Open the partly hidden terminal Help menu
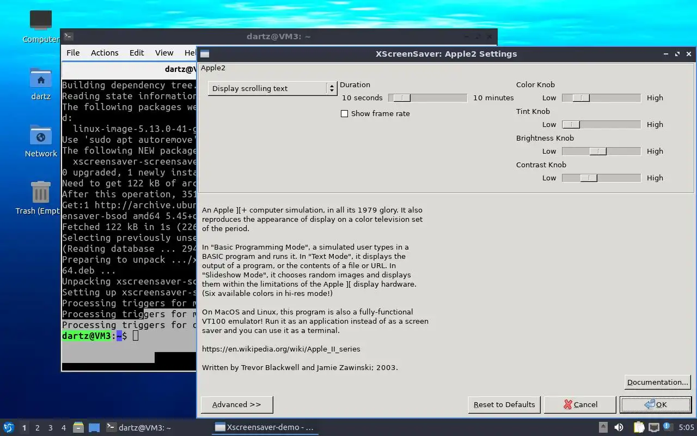This screenshot has height=436, width=697. (x=189, y=53)
